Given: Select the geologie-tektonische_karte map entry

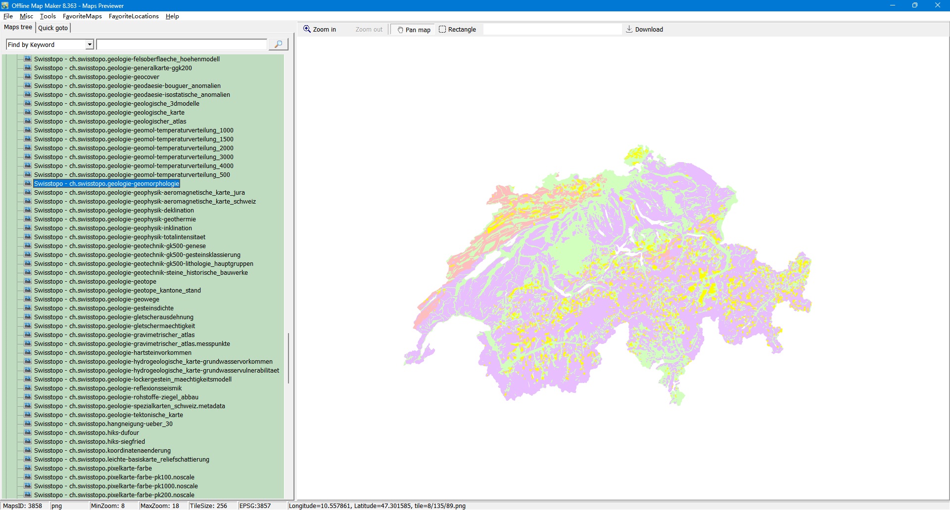Looking at the screenshot, I should coord(108,415).
